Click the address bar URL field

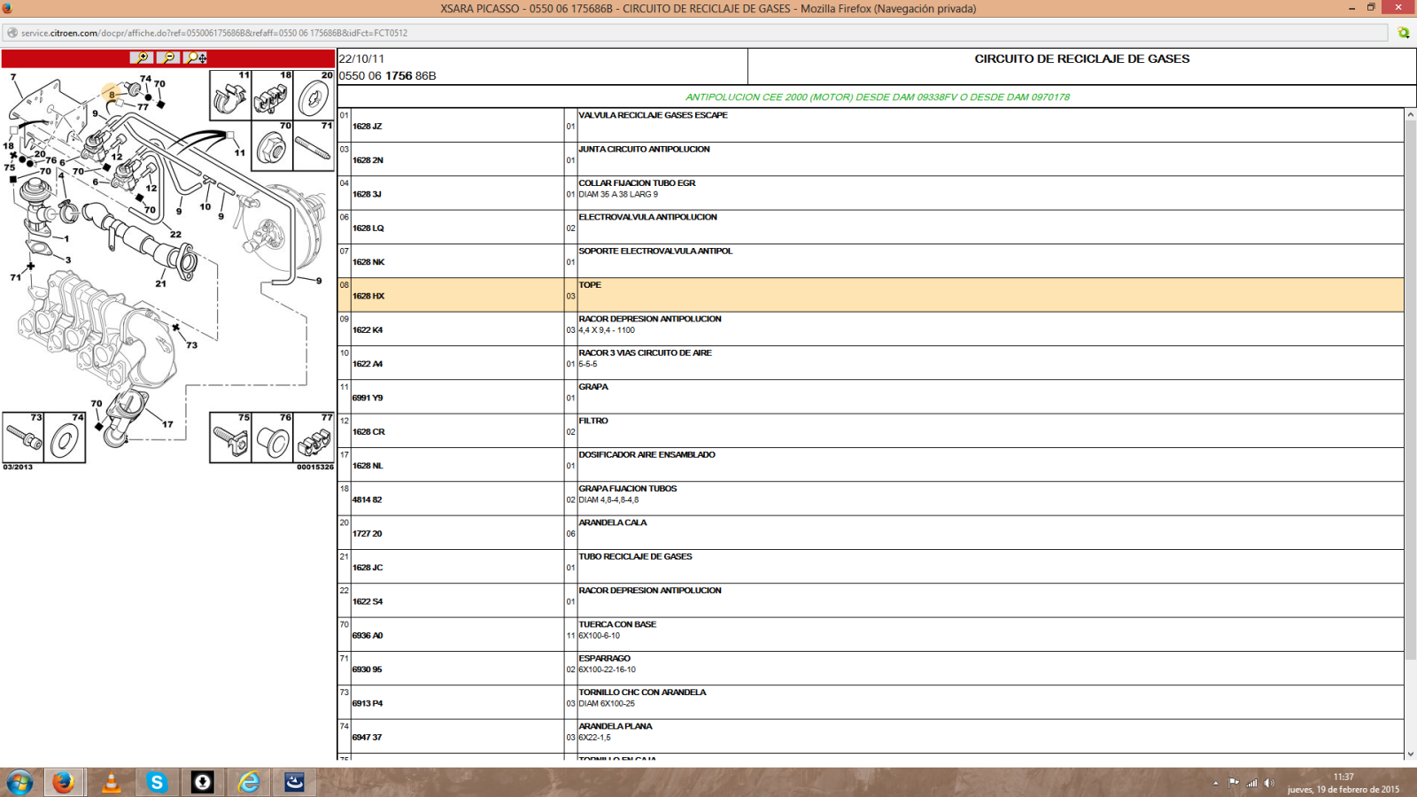tap(695, 33)
